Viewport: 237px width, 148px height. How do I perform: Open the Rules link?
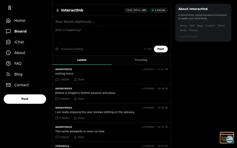183,30
